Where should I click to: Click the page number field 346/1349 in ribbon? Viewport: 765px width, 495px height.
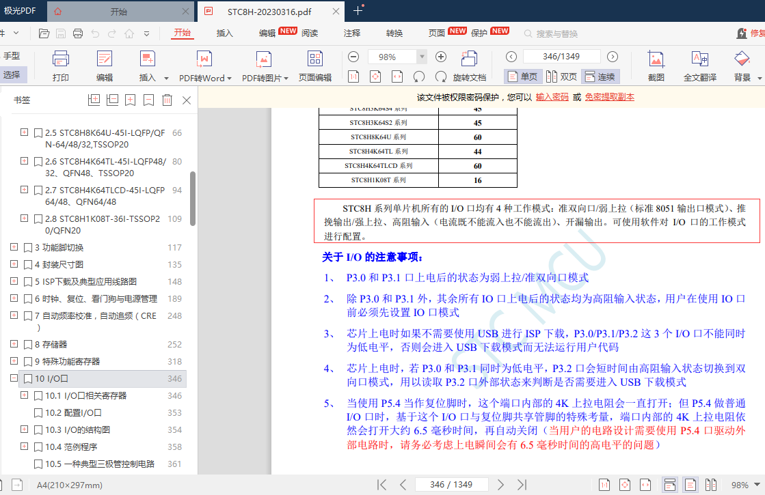(x=561, y=57)
